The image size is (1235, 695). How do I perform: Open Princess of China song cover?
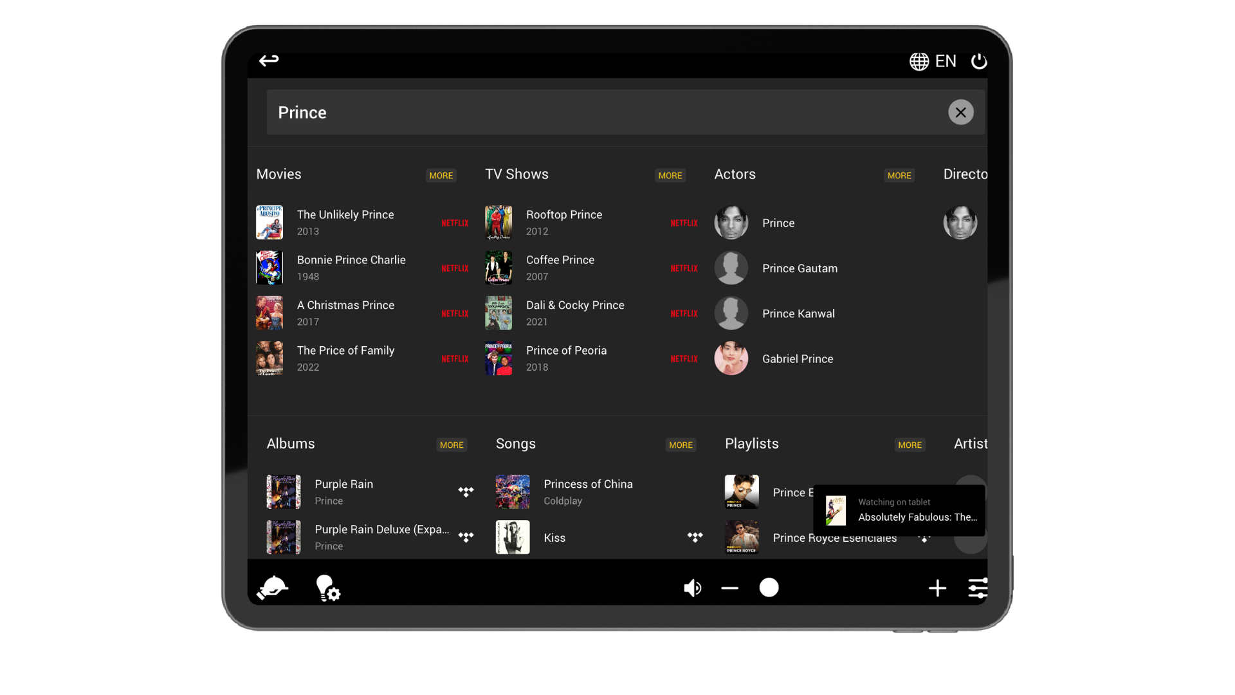coord(513,492)
